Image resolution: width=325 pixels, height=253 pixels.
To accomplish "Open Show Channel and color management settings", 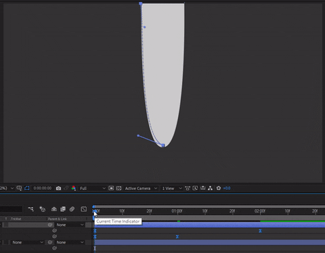I will tap(74, 188).
